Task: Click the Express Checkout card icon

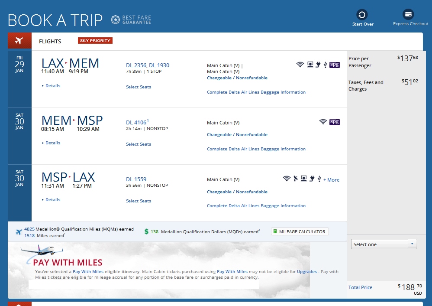Action: [x=408, y=15]
